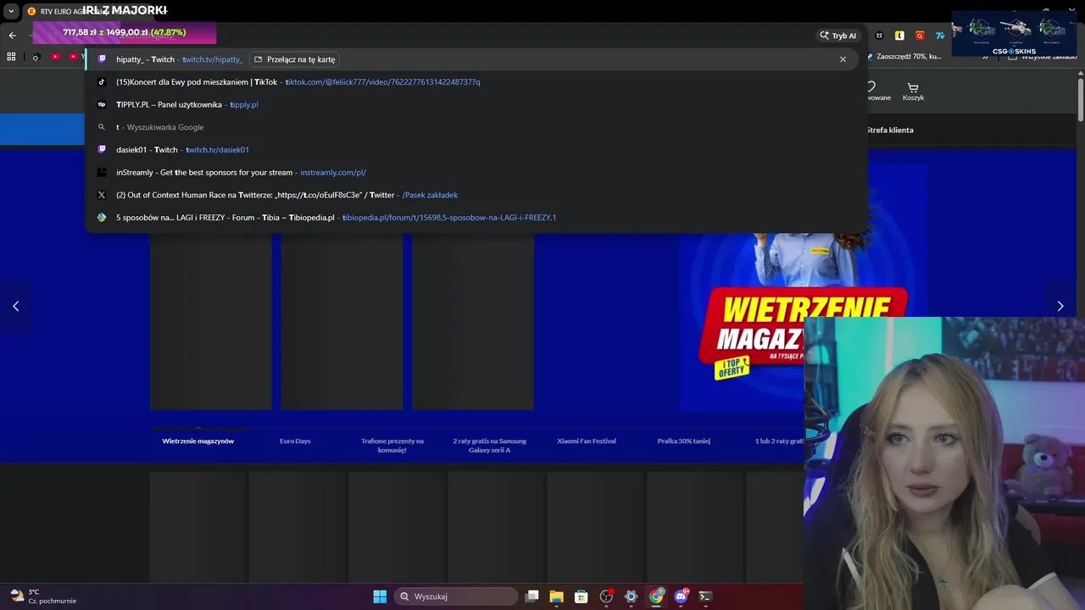Click the Twitch icon of dasiek01 row
The image size is (1085, 610).
point(102,150)
